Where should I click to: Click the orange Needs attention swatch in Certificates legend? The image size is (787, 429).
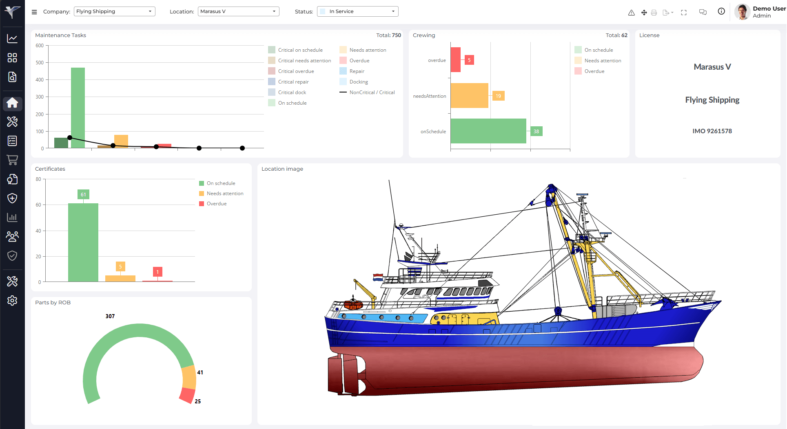[x=202, y=194]
